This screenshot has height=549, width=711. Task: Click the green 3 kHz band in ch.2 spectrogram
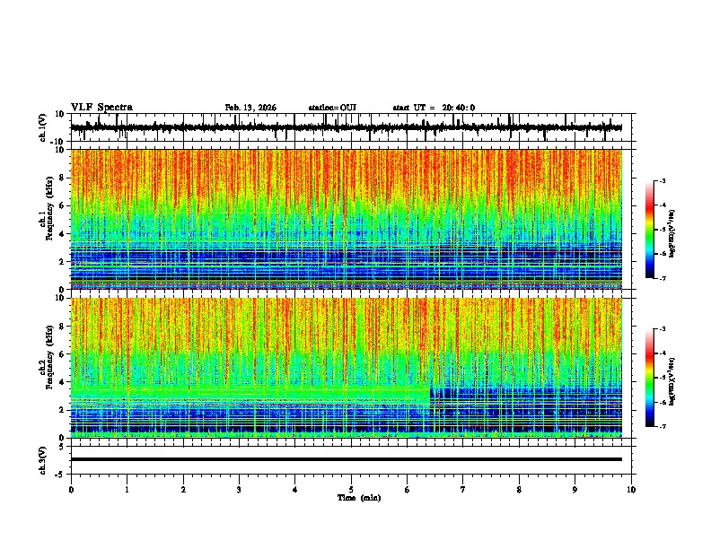pyautogui.click(x=250, y=394)
